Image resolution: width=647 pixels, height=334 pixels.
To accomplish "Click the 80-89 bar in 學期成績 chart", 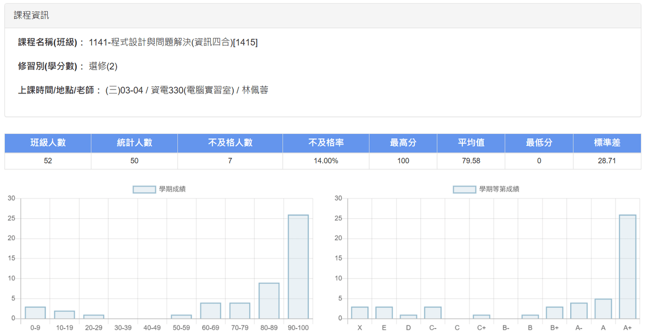I will pyautogui.click(x=269, y=301).
